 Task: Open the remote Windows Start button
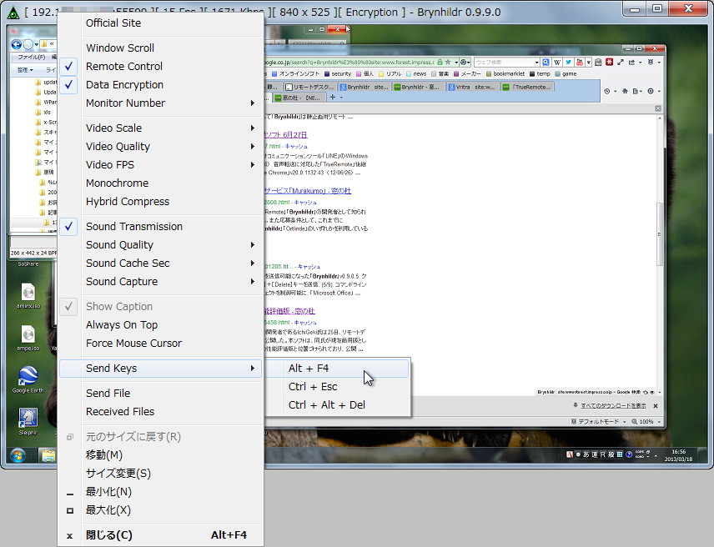[x=18, y=454]
